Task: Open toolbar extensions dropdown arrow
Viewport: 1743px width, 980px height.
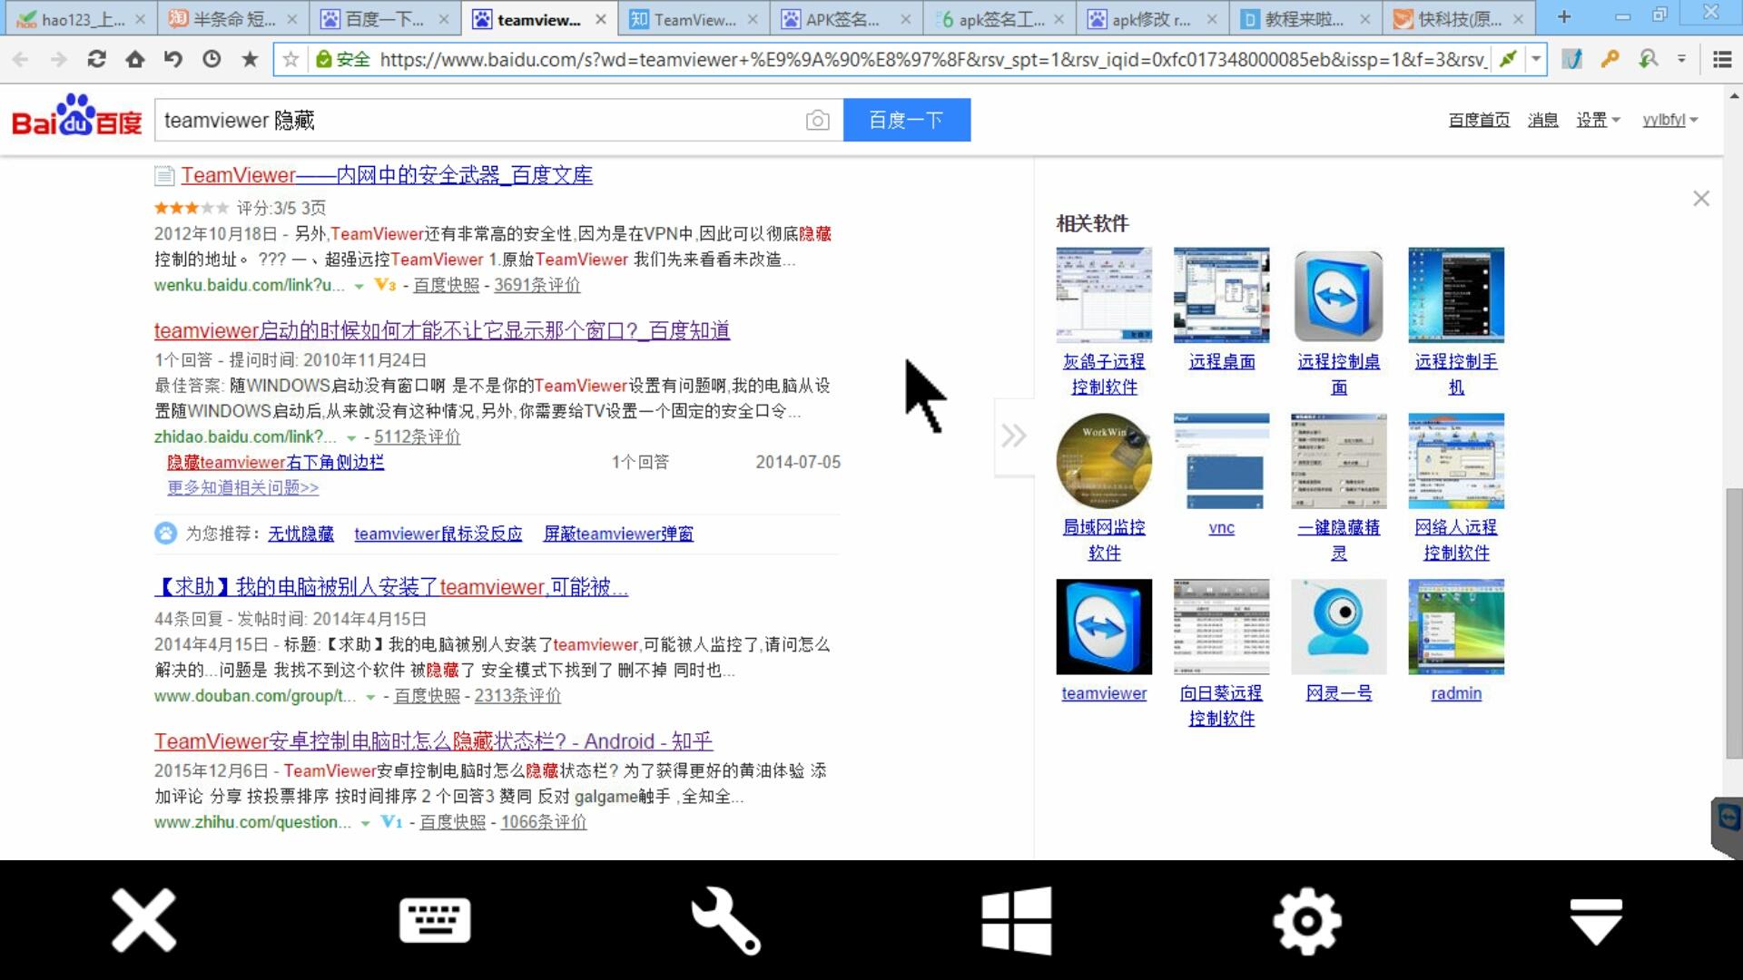Action: (x=1682, y=59)
